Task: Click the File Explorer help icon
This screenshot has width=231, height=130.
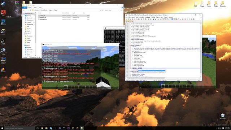Action: 122,8
